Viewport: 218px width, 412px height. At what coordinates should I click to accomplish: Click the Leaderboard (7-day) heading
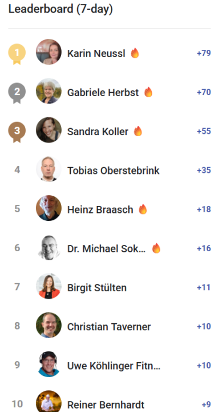pos(60,10)
